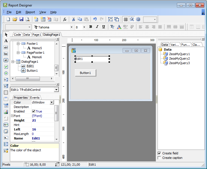Image resolution: width=207 pixels, height=169 pixels.
Task: Click Button1 on the dialog form
Action: (x=85, y=73)
